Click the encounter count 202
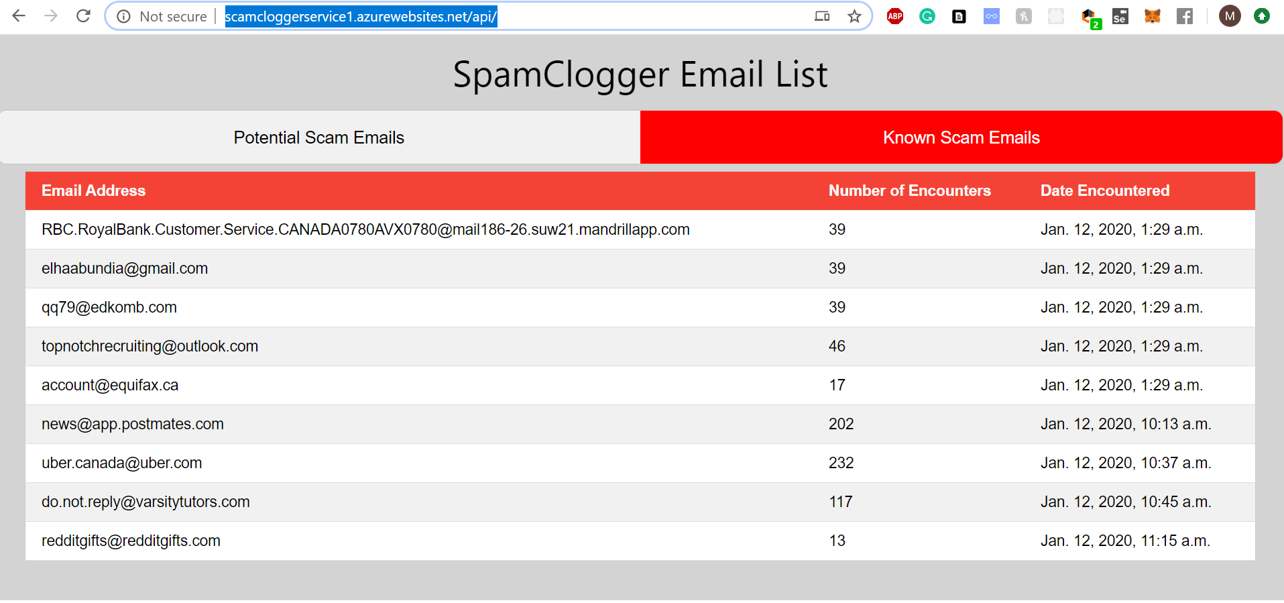This screenshot has height=603, width=1284. coord(841,424)
